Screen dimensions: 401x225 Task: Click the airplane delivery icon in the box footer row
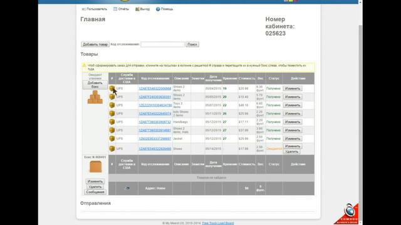click(127, 188)
